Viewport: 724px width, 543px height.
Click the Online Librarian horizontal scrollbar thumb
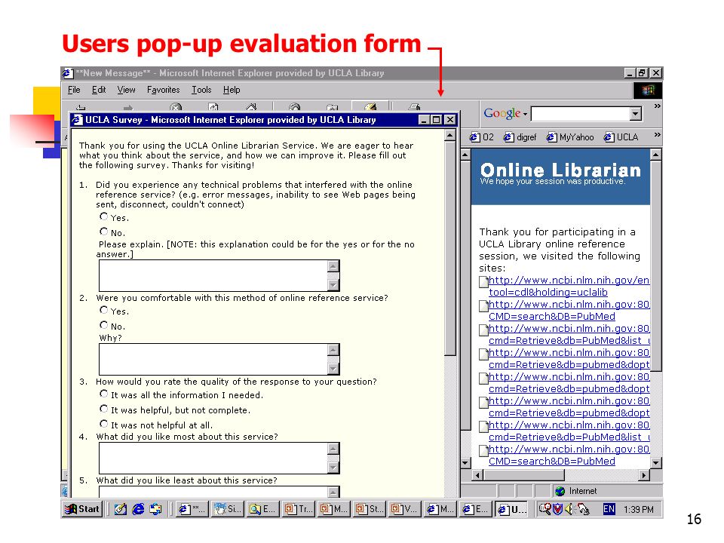click(x=523, y=474)
